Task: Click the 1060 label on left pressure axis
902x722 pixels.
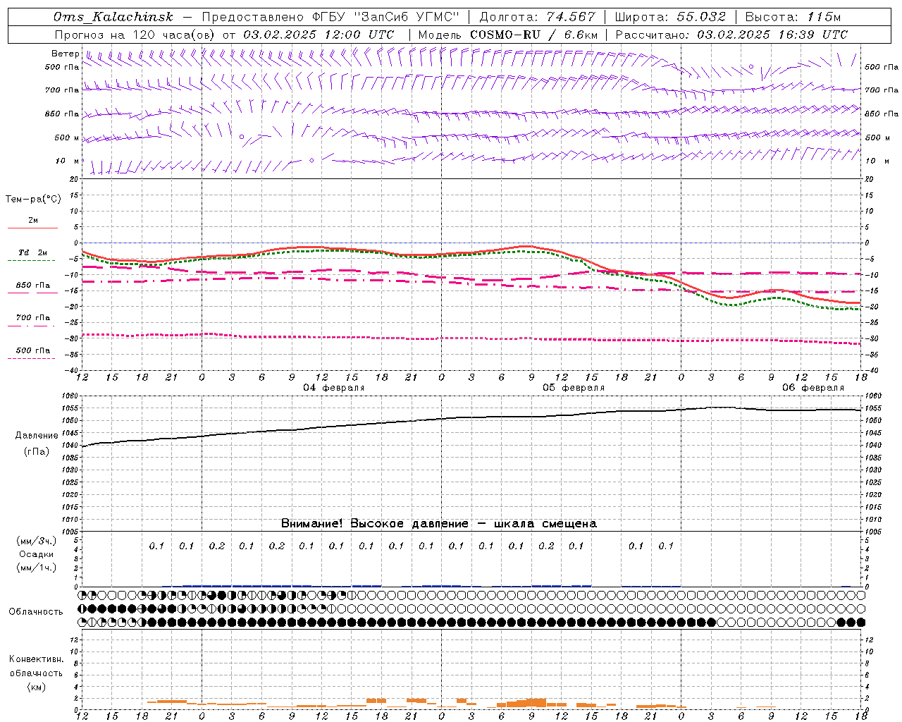Action: tap(70, 396)
